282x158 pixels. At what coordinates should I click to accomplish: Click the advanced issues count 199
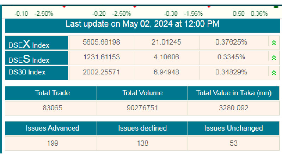53,143
